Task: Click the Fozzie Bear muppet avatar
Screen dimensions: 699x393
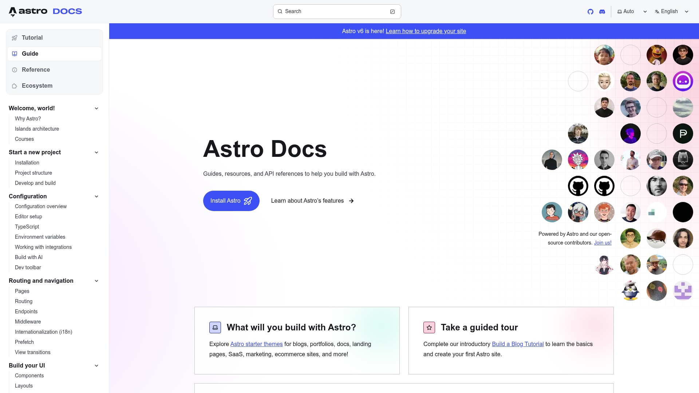Action: (657, 55)
